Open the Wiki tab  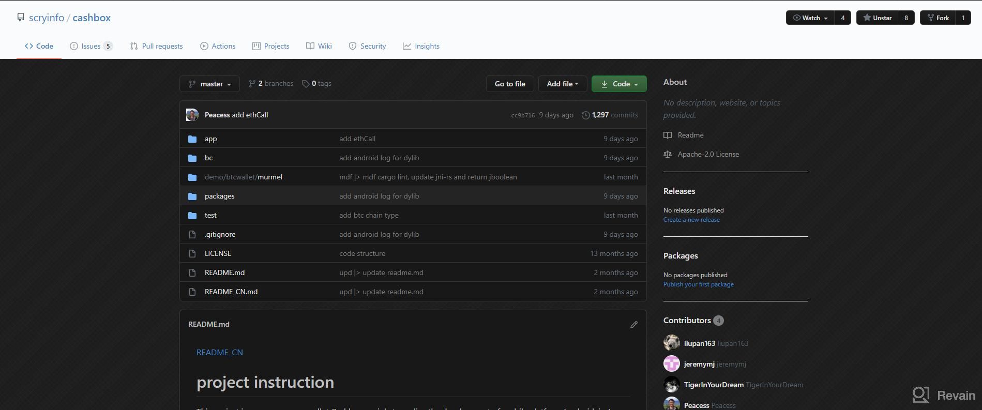coord(319,46)
